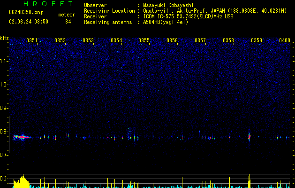Click the 0400 time marker
The width and height of the screenshot is (295, 188).
285,40
